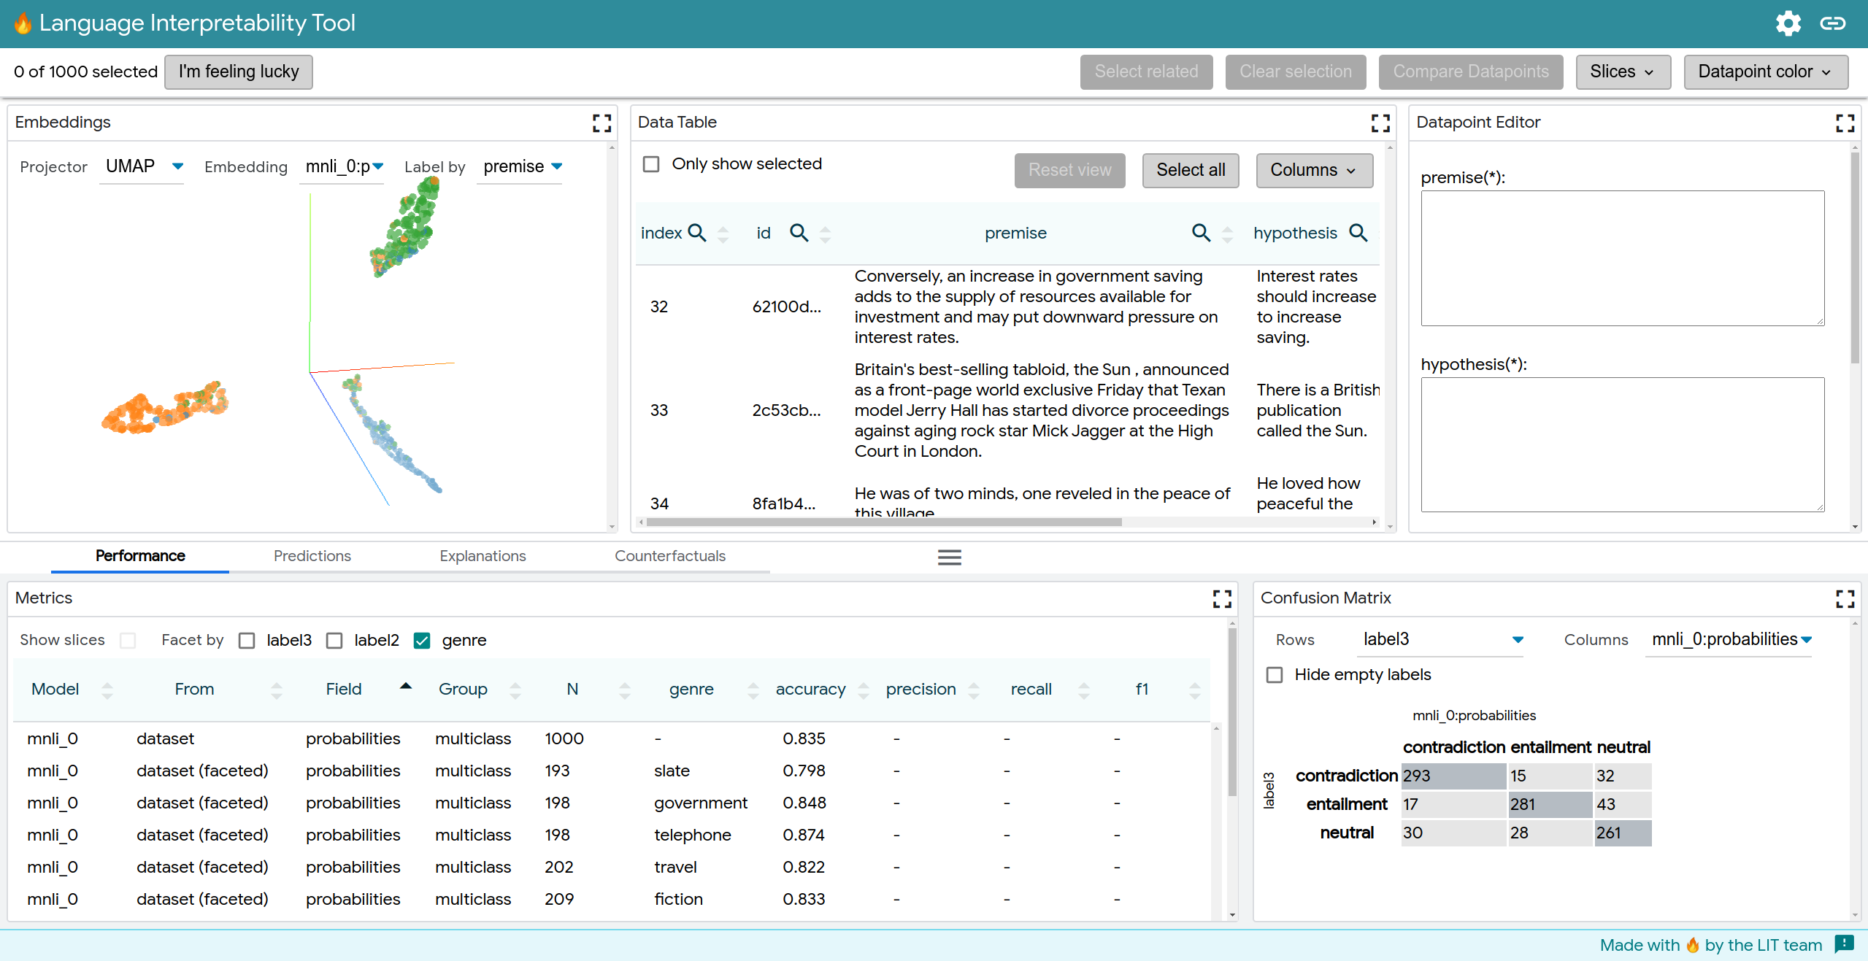Expand the Rows label3 dropdown

[x=1442, y=639]
